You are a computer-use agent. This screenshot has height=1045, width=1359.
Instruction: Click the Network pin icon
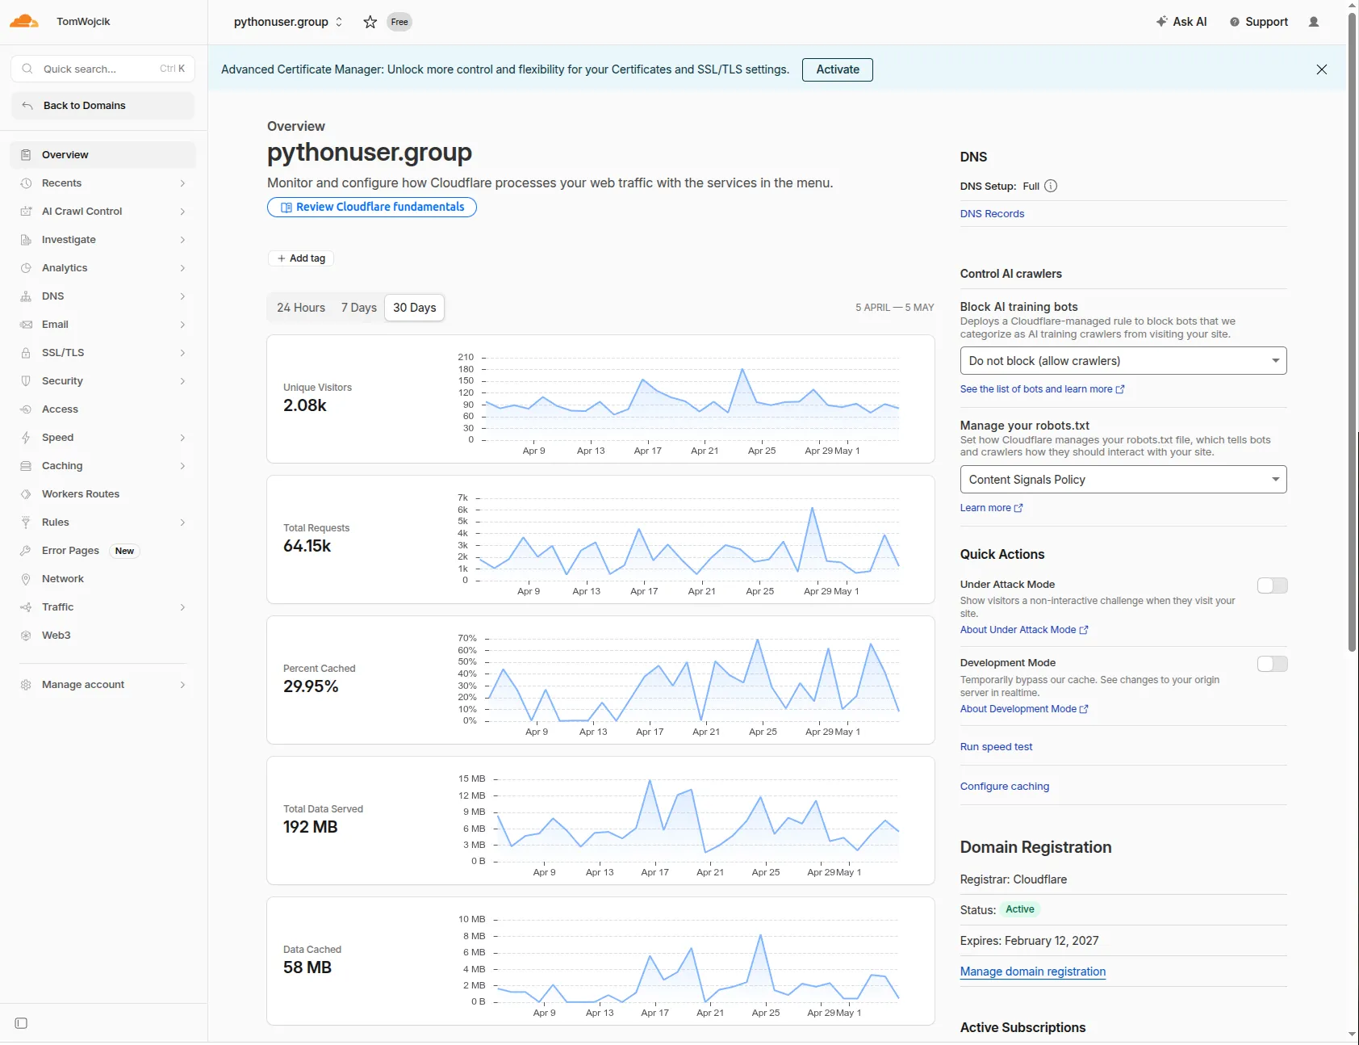pos(26,579)
